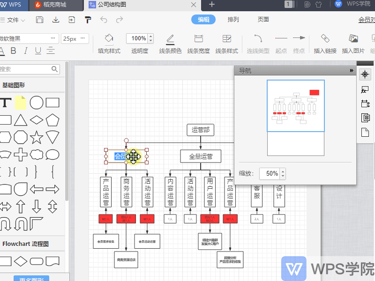Click the 缩放 50% zoom field
This screenshot has height=281, width=375.
270,173
